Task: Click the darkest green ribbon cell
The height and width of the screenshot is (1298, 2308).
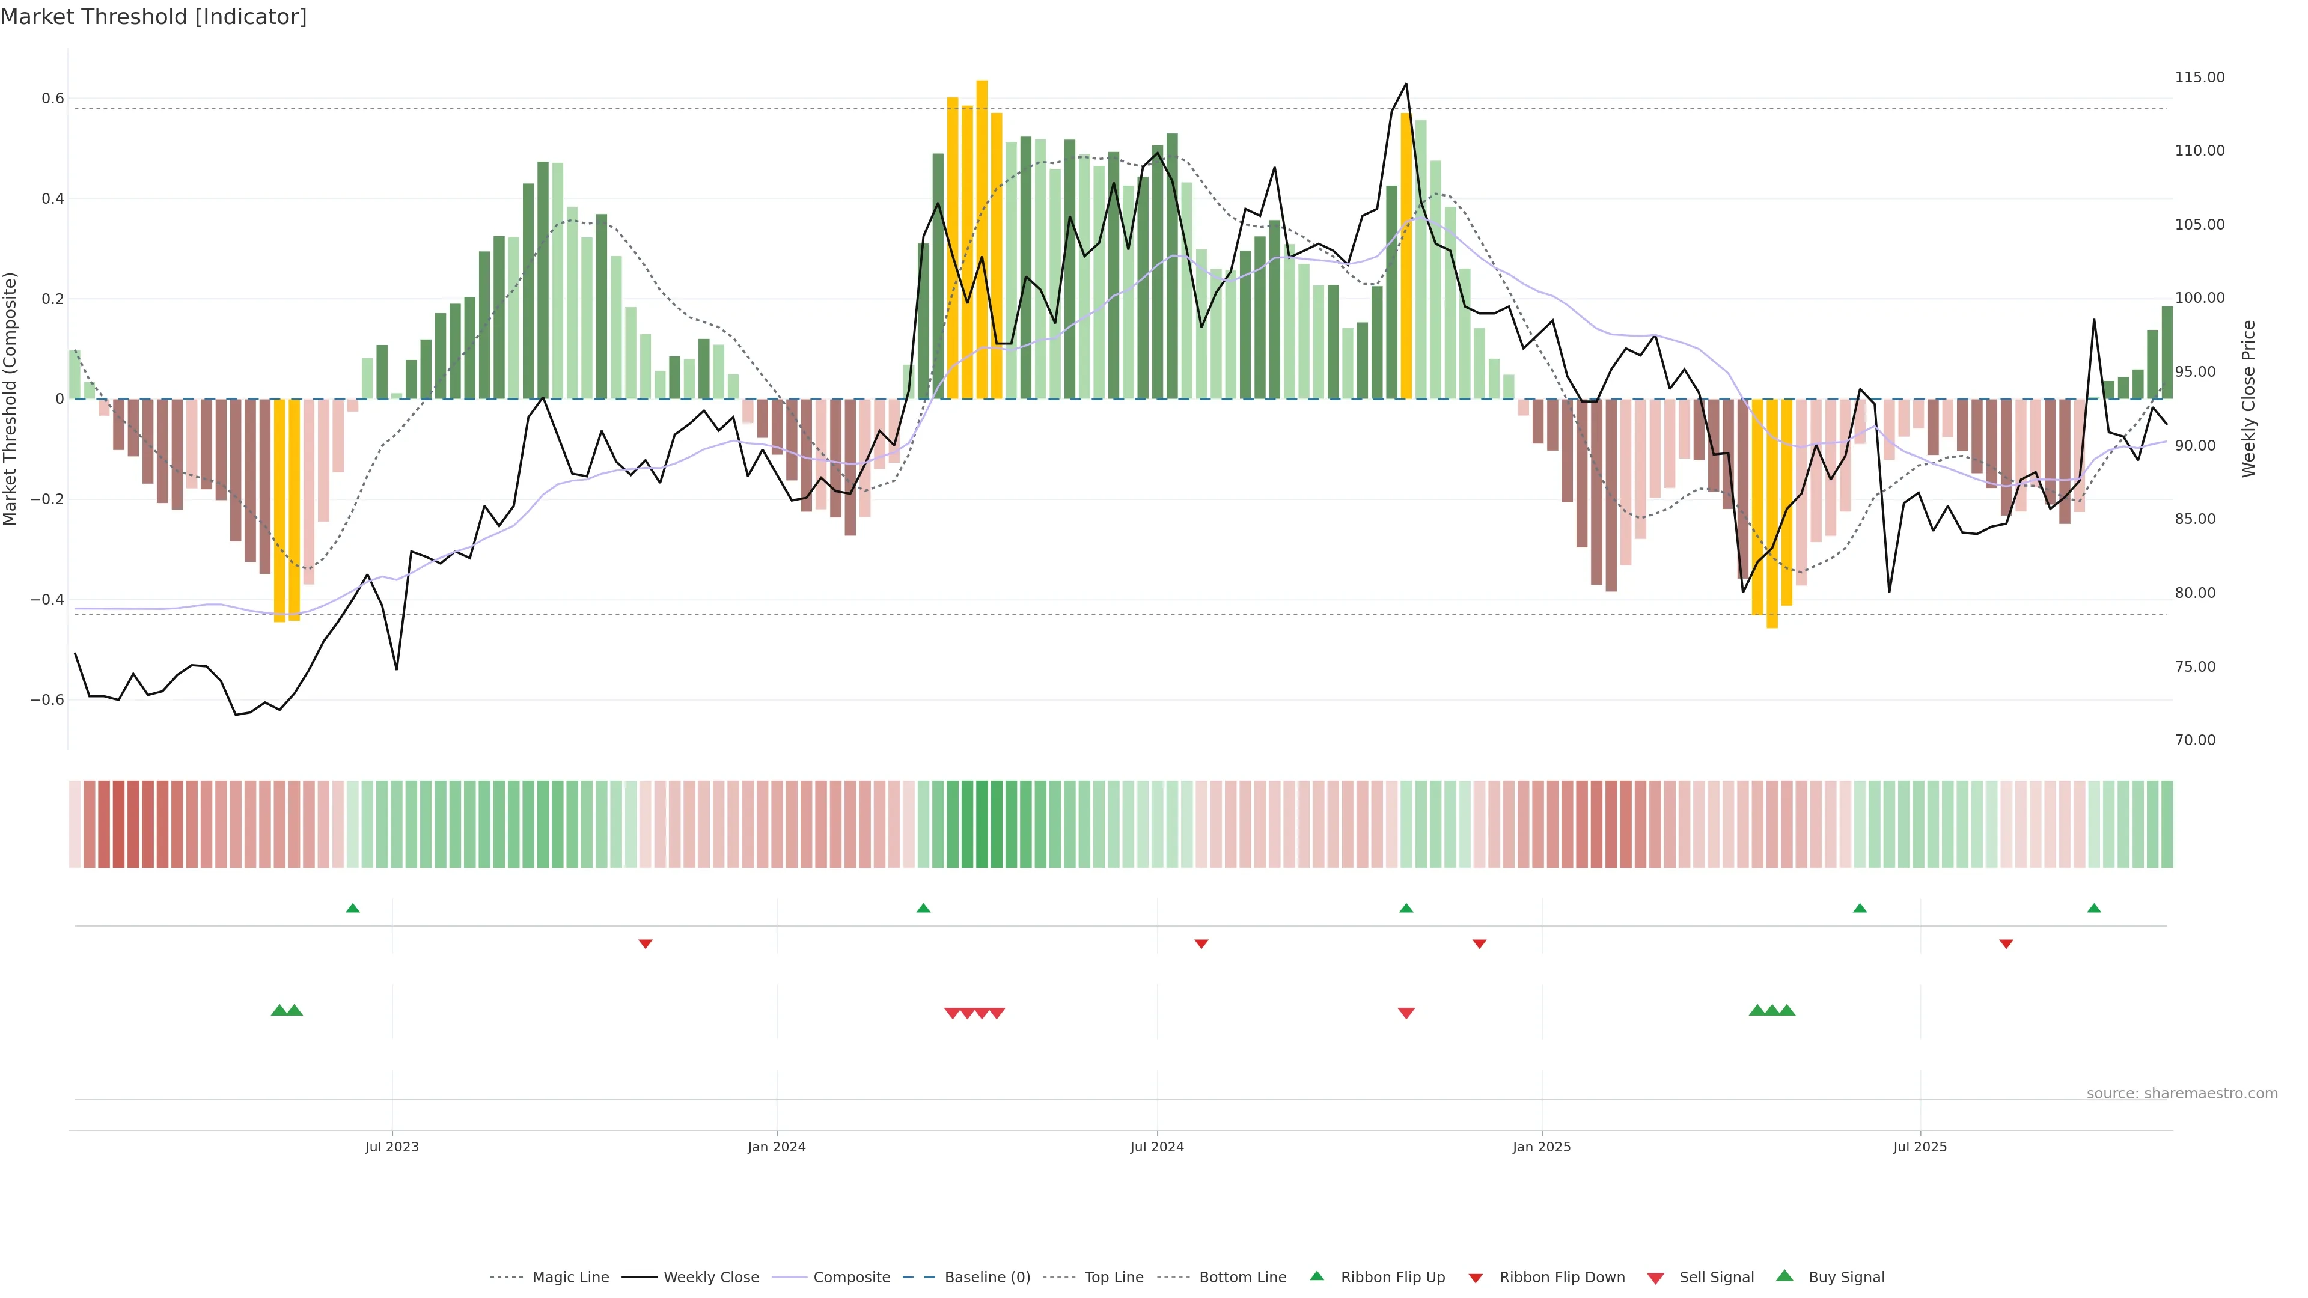Action: pos(982,824)
